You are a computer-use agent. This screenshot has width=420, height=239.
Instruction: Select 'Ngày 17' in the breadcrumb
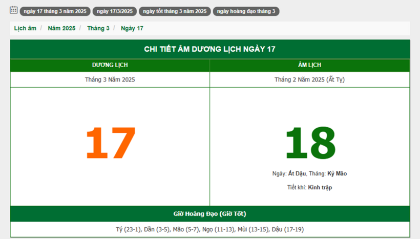click(132, 28)
